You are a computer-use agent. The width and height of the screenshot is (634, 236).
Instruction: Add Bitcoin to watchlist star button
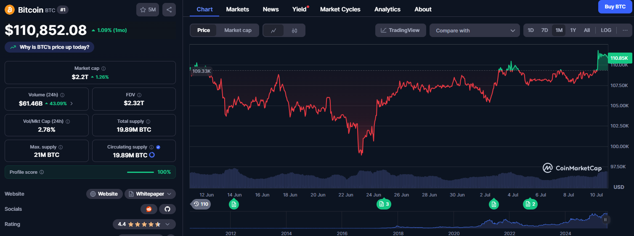148,10
